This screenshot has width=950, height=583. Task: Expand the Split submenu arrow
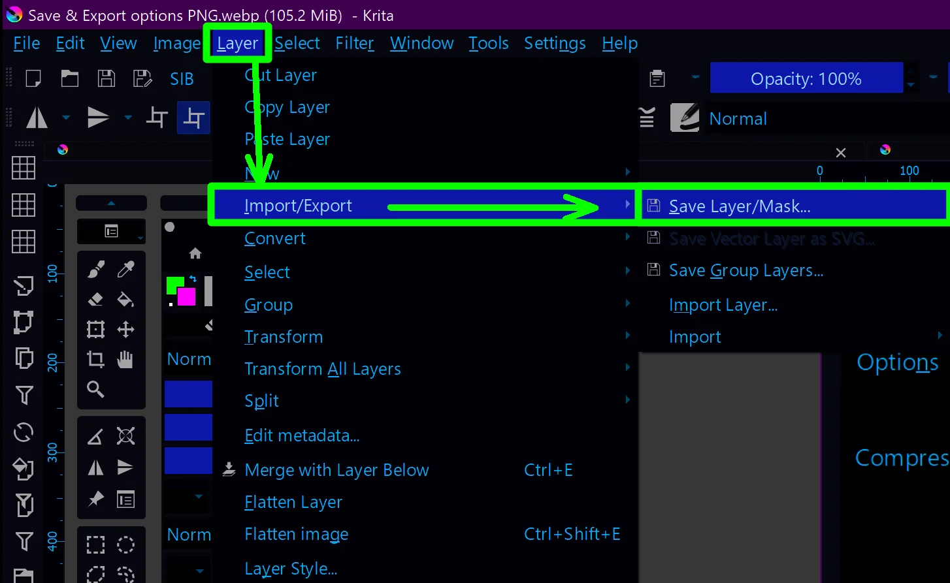coord(628,400)
